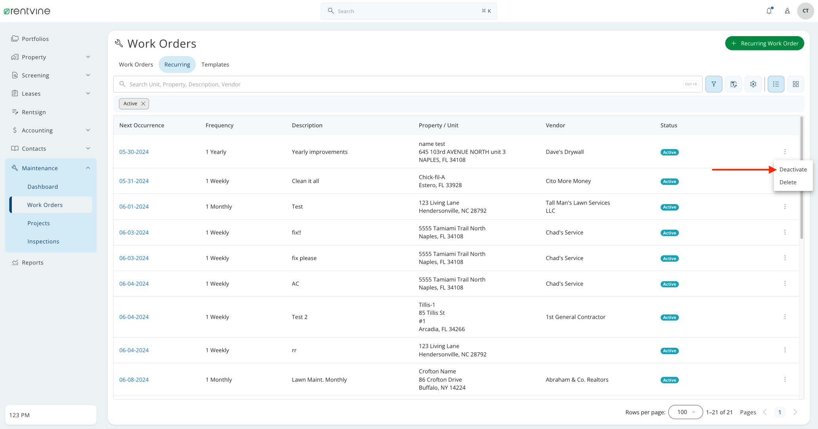Open actions menu for the Test 2 row
This screenshot has height=429, width=818.
785,317
